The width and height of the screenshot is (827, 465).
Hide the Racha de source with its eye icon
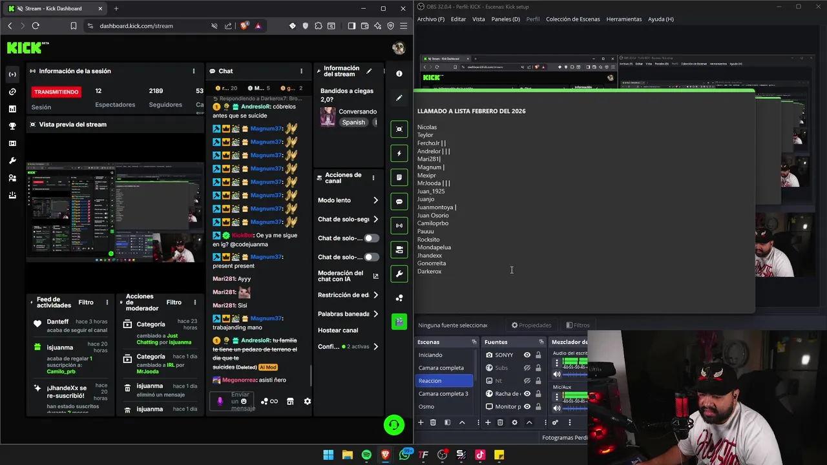coord(527,393)
